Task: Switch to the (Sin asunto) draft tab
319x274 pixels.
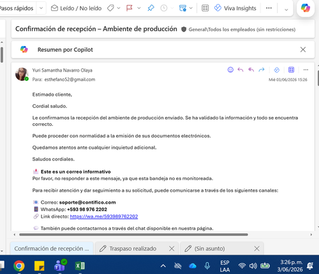Action: [209, 248]
